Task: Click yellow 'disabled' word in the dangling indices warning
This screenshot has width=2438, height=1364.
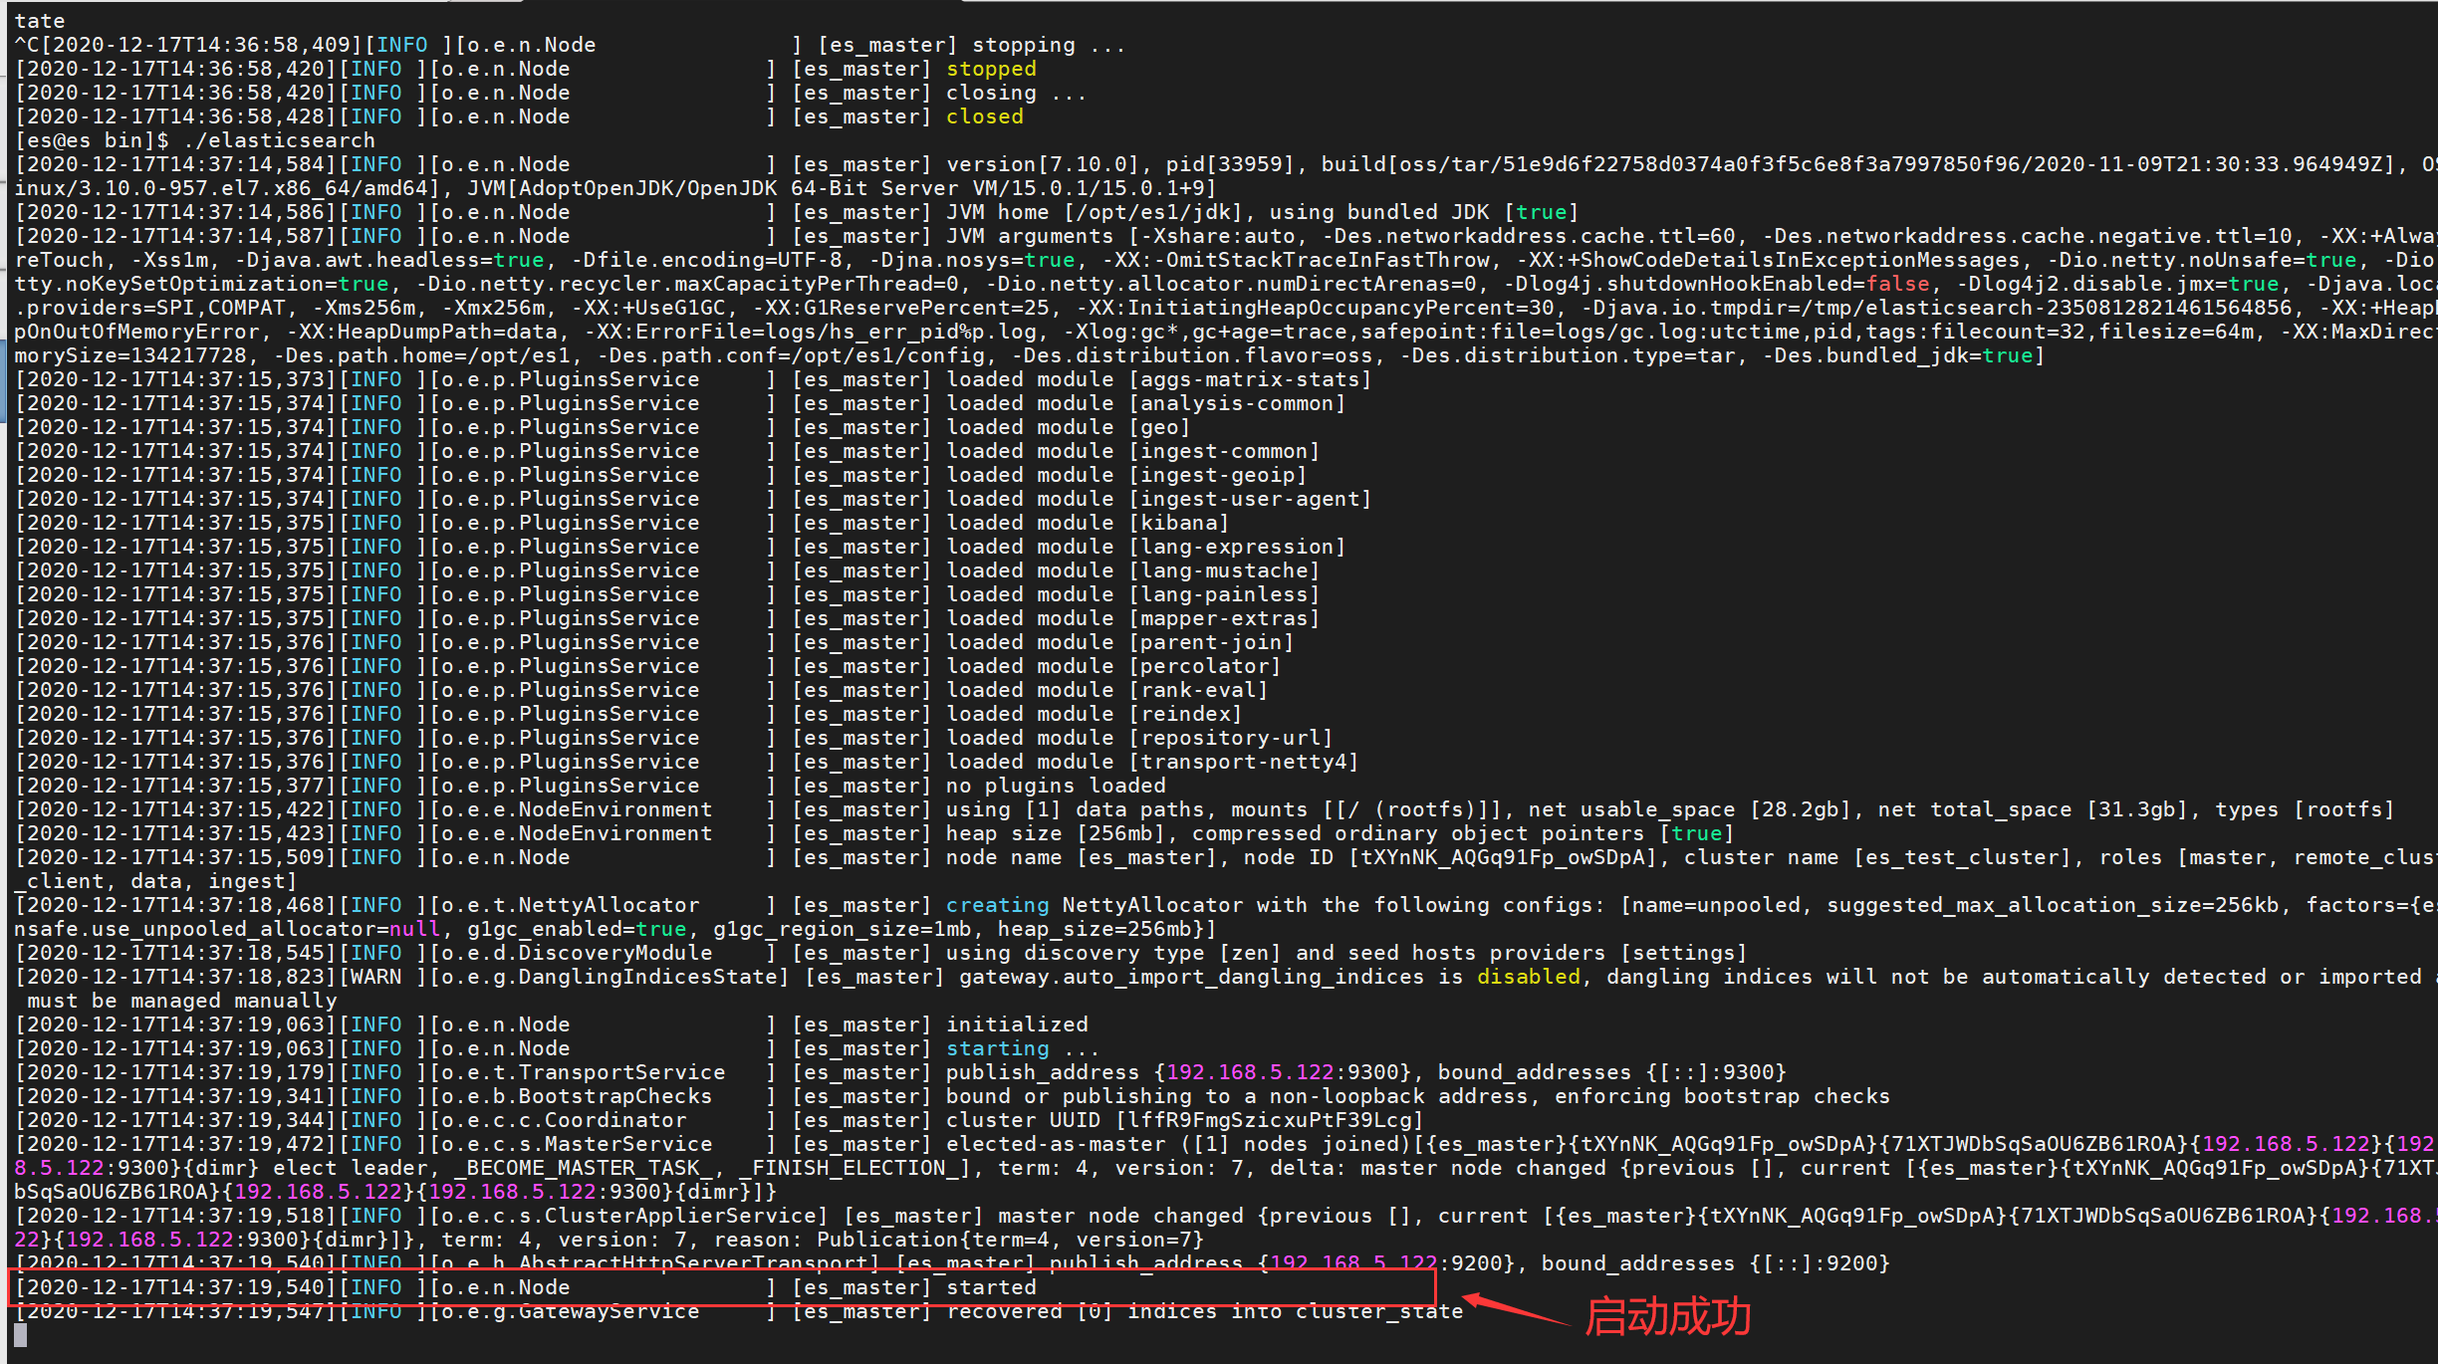Action: 1529,977
